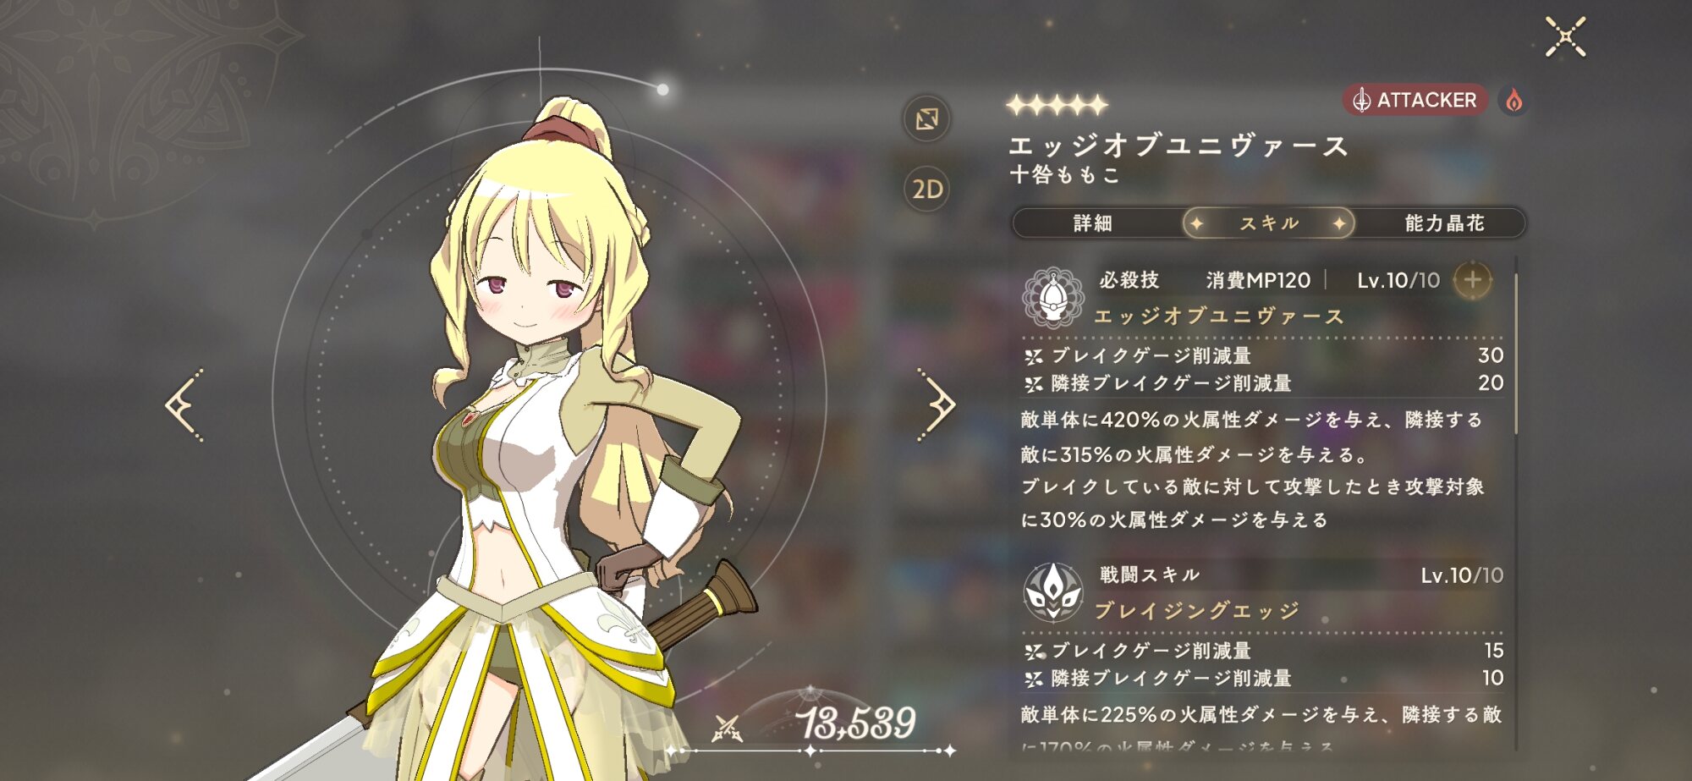This screenshot has height=781, width=1692.
Task: Go to next character with right arrow
Action: (937, 404)
